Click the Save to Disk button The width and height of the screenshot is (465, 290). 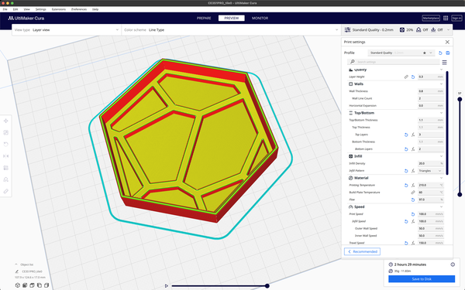coord(422,278)
